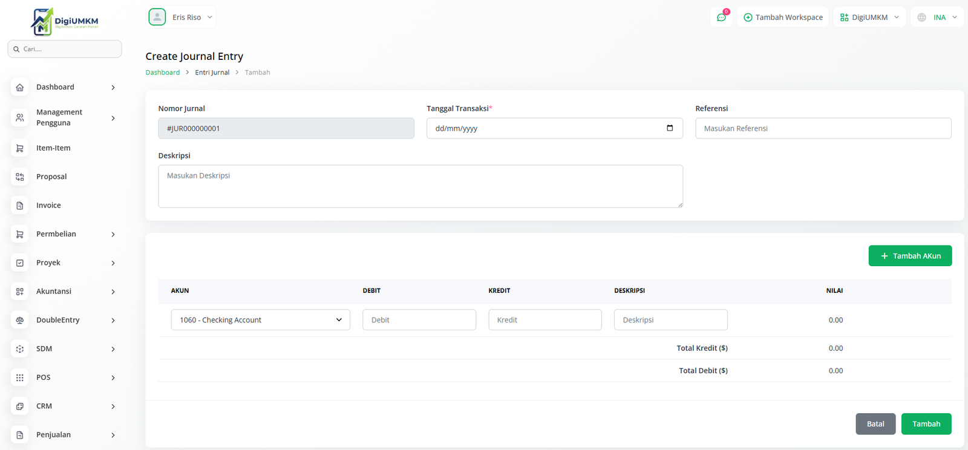Image resolution: width=968 pixels, height=450 pixels.
Task: Click the Batal cancel button
Action: (x=875, y=424)
